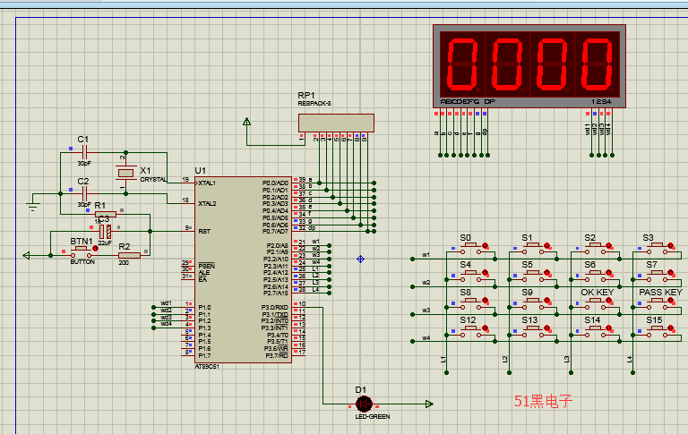Select capacitor C2 symbol
688x434 pixels.
coord(85,193)
